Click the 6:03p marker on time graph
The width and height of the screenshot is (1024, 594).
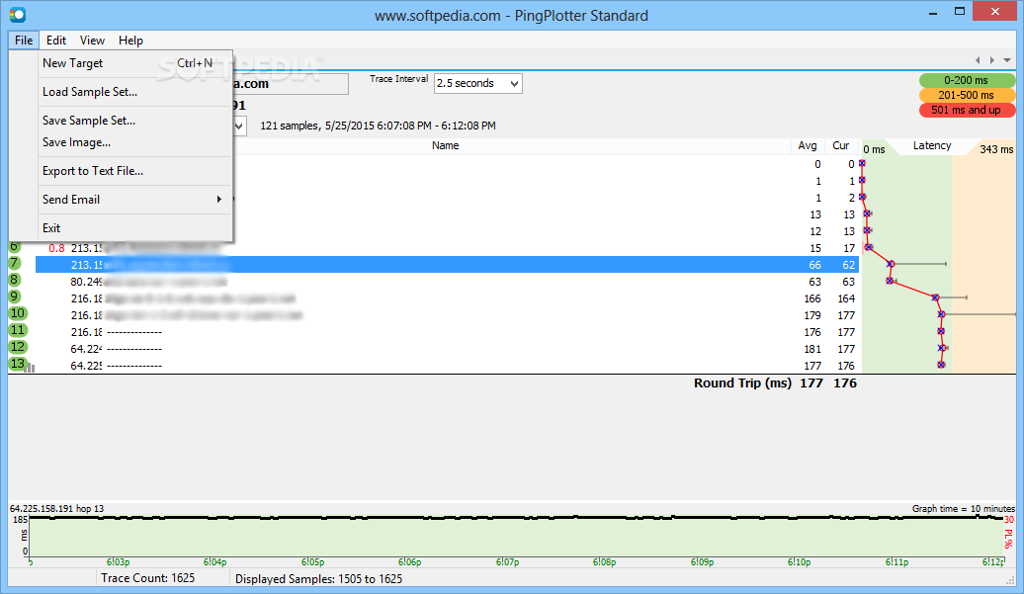(119, 562)
